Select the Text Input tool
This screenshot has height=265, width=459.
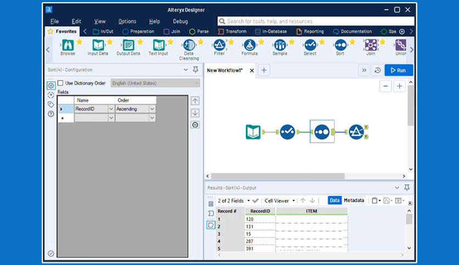[158, 45]
